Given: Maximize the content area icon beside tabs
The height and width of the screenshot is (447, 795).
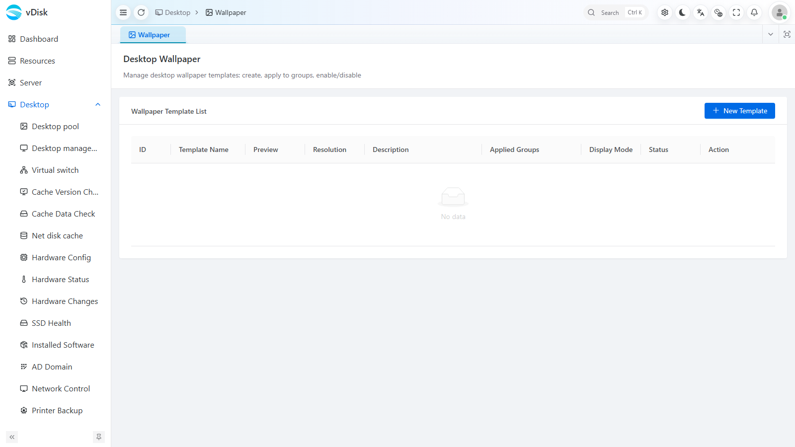Looking at the screenshot, I should coord(787,34).
